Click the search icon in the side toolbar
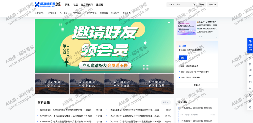253x123 pixels. [250, 88]
